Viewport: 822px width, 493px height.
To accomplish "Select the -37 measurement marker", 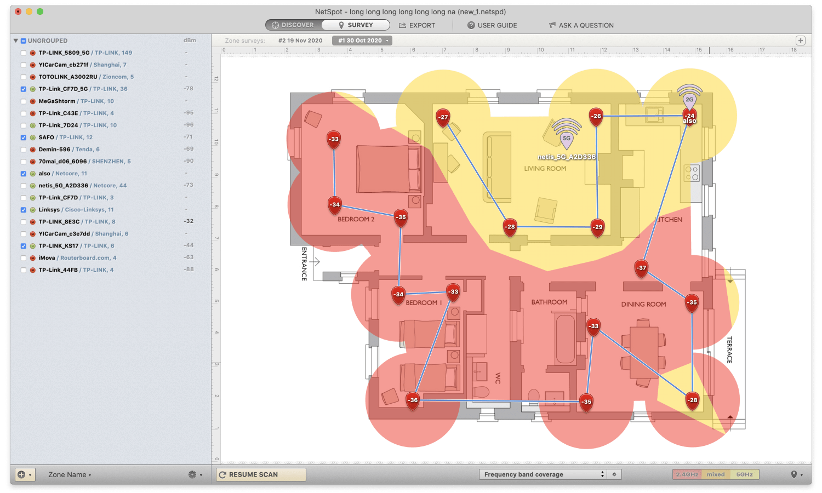I will point(642,268).
